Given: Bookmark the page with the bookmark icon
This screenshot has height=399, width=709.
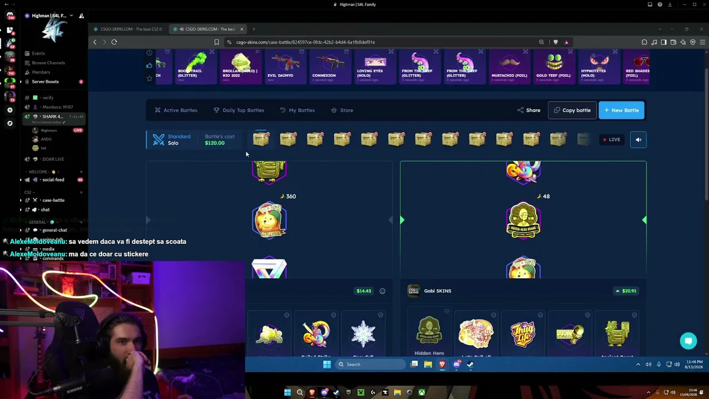Looking at the screenshot, I should tap(217, 42).
